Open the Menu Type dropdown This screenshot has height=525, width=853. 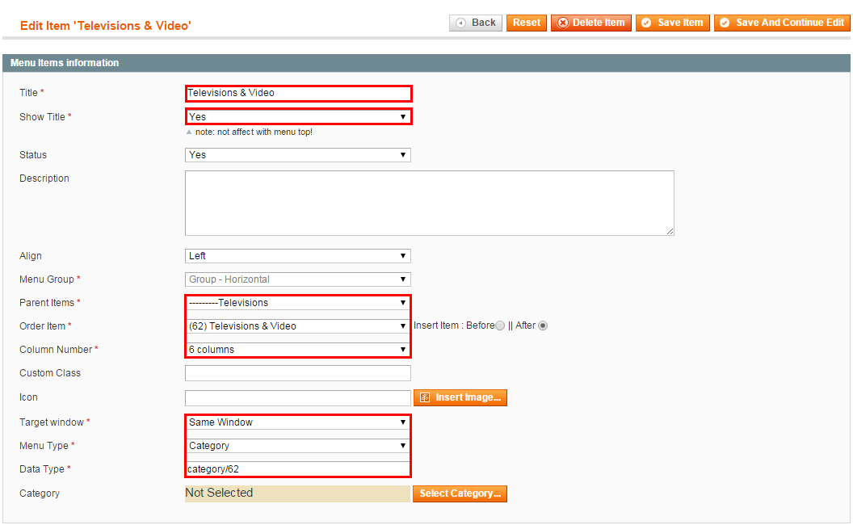[x=298, y=446]
